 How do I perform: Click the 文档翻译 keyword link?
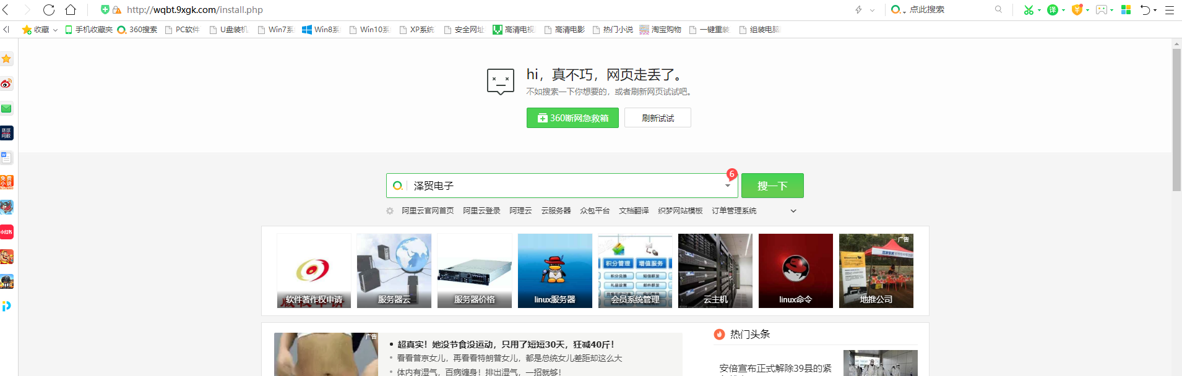(634, 211)
